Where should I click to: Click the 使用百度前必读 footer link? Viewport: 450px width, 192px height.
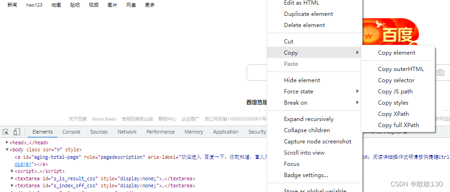[137, 119]
